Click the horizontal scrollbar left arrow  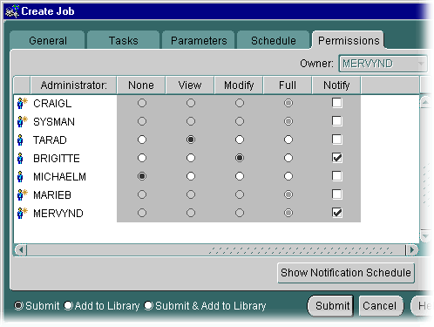(21, 249)
